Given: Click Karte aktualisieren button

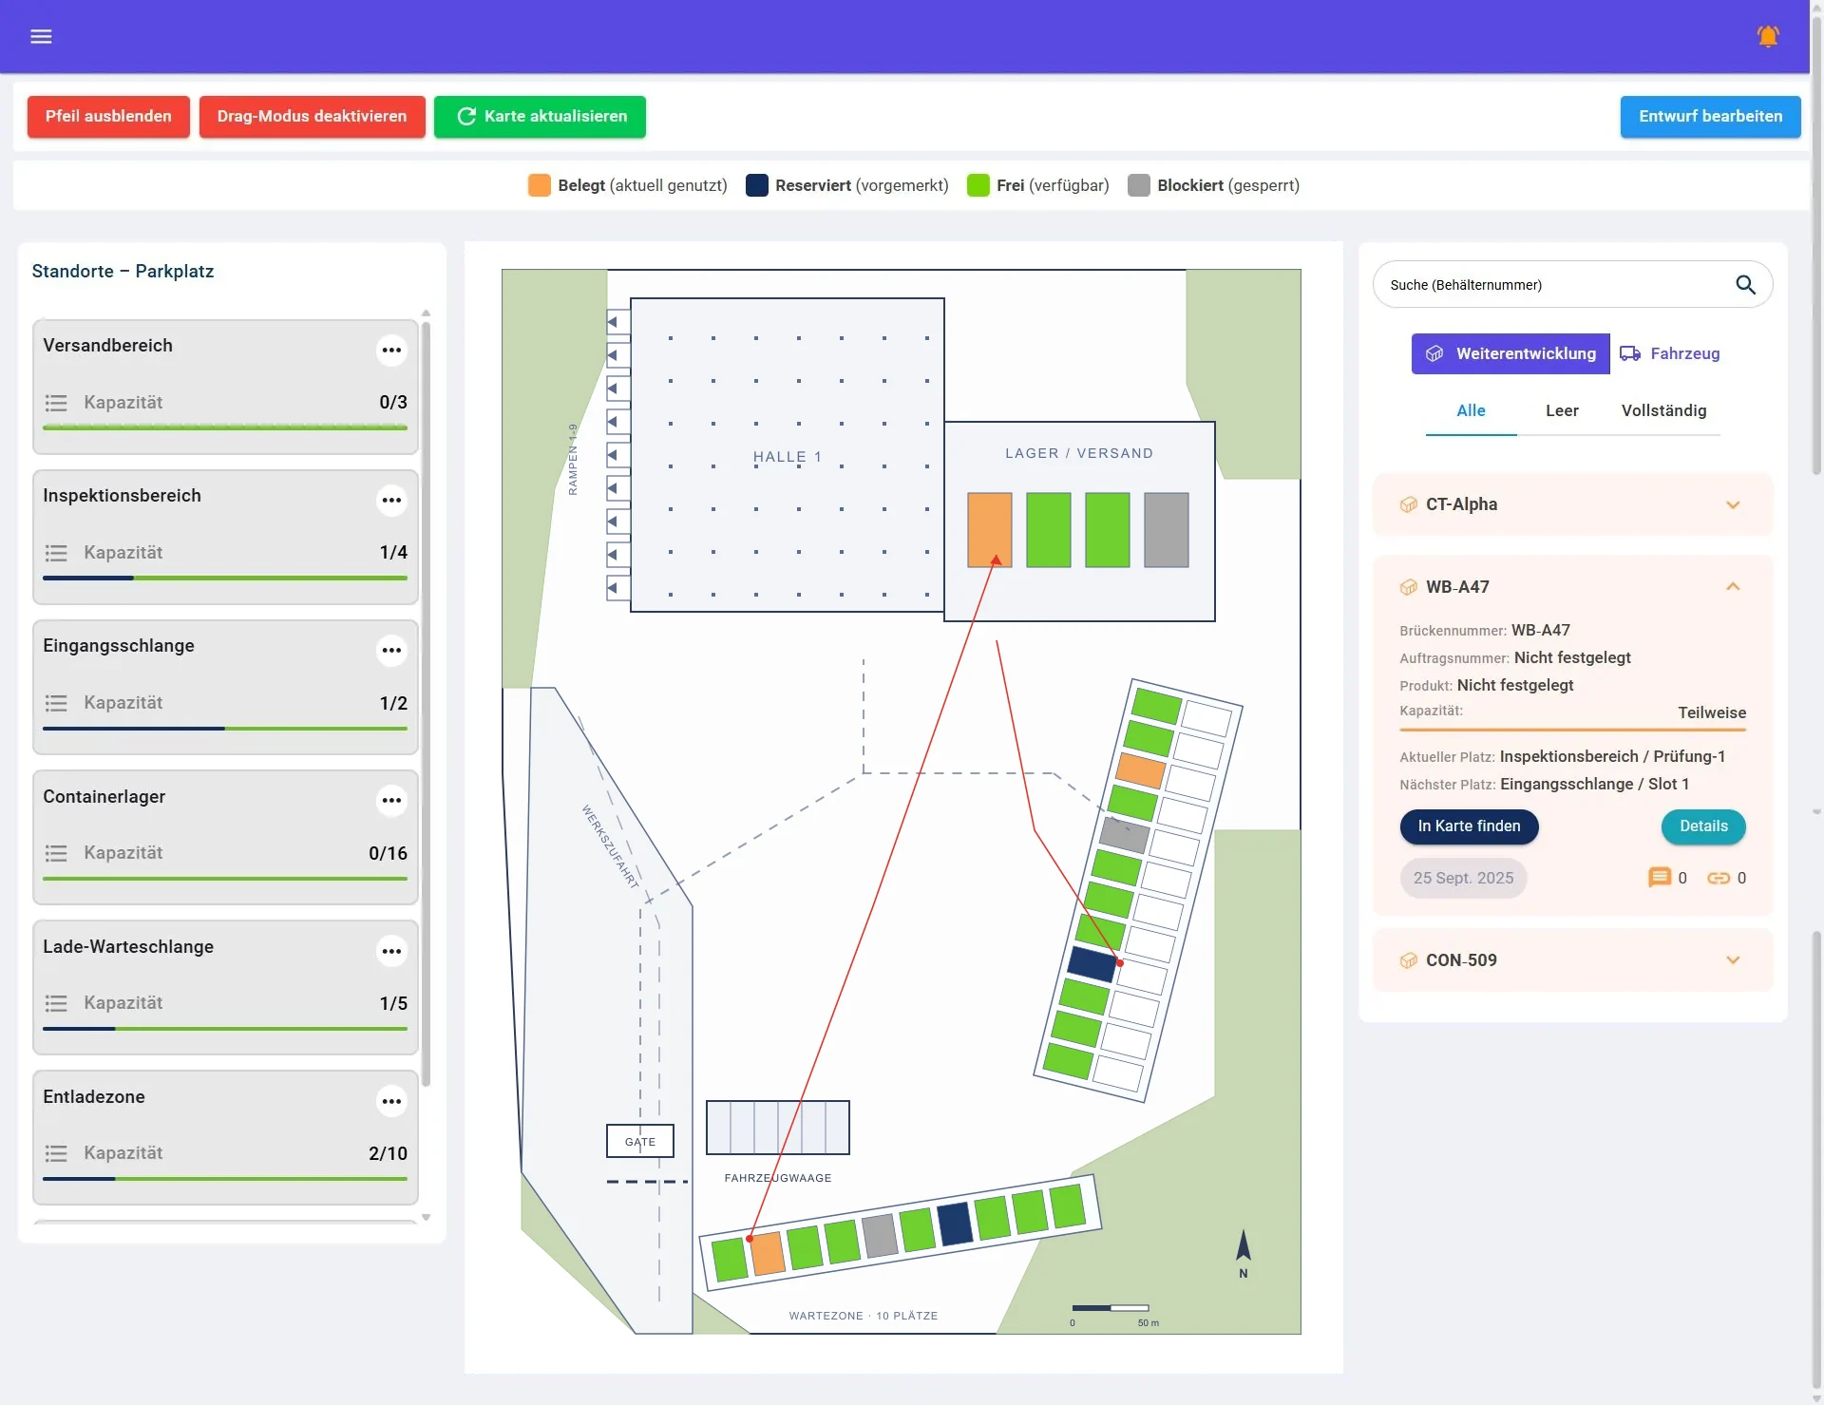Looking at the screenshot, I should (x=540, y=116).
